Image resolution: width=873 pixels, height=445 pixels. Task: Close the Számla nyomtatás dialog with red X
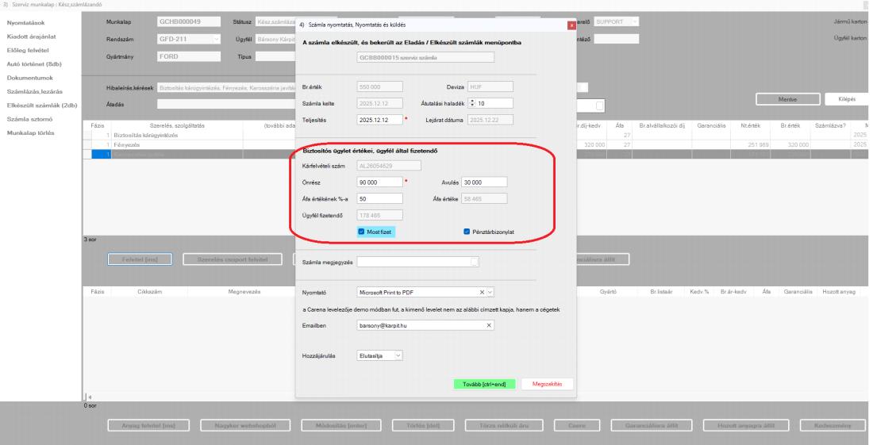(x=571, y=25)
